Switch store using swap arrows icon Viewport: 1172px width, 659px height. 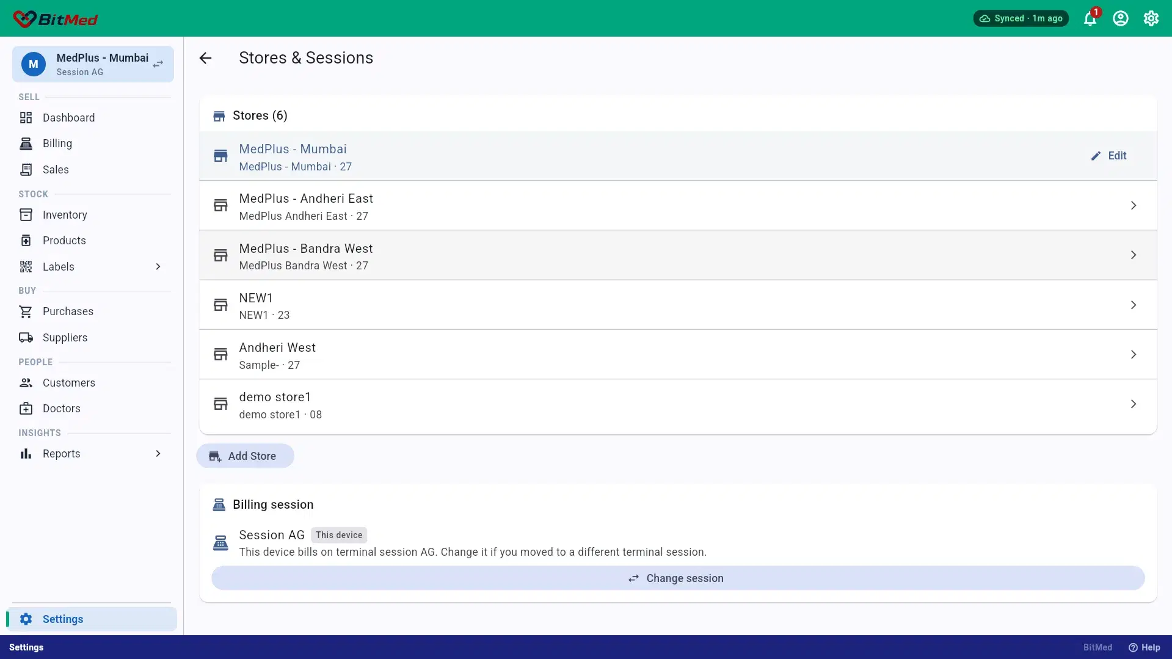[158, 64]
